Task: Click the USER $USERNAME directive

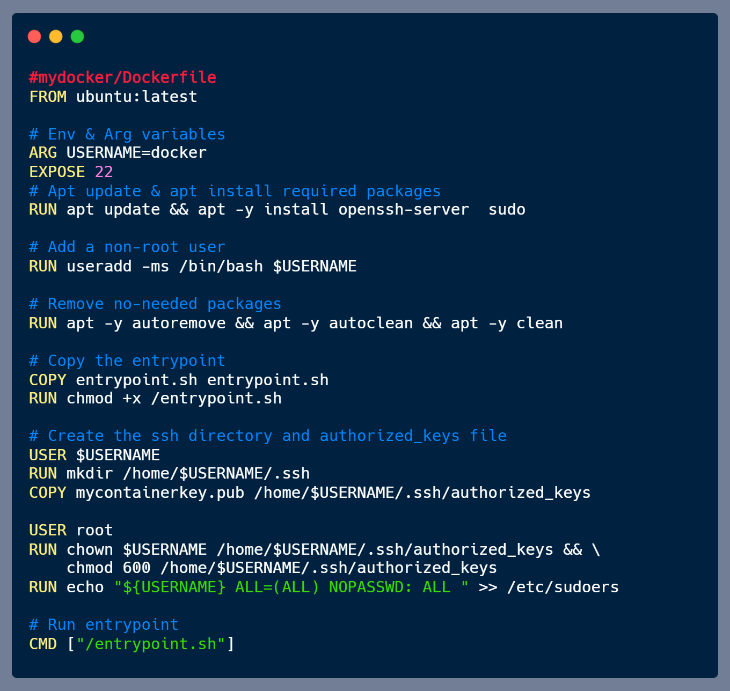Action: click(x=94, y=454)
